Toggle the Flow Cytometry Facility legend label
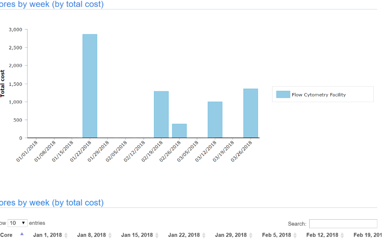The width and height of the screenshot is (387, 239). pos(319,95)
